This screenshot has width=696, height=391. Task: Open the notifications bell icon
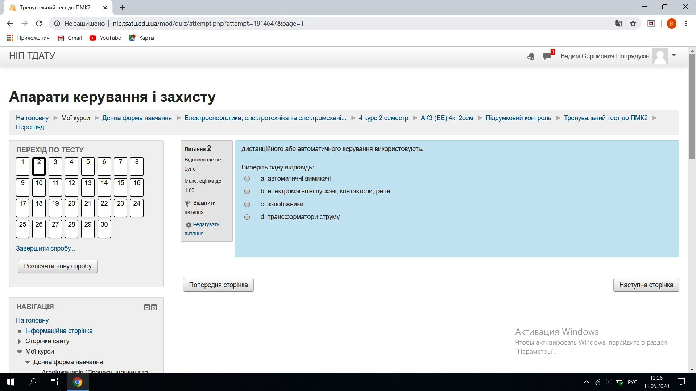[x=531, y=56]
